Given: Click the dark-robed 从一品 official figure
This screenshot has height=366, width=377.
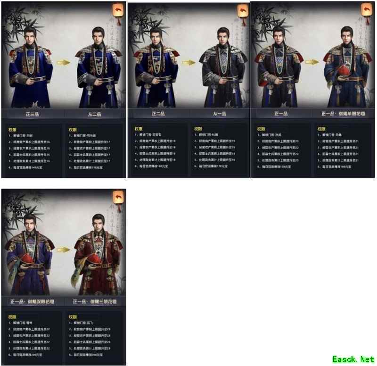Looking at the screenshot, I should 223,67.
